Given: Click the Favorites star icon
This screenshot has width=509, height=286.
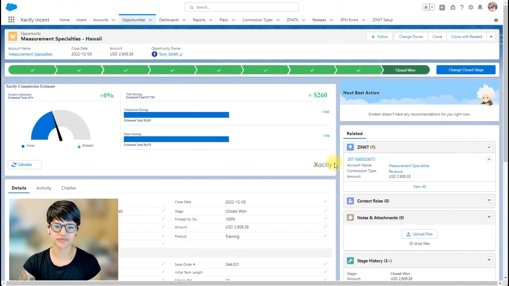Looking at the screenshot, I should tap(426, 7).
